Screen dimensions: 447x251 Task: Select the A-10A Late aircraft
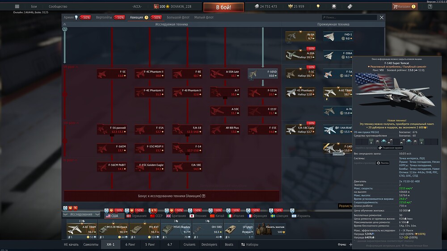tap(225, 74)
